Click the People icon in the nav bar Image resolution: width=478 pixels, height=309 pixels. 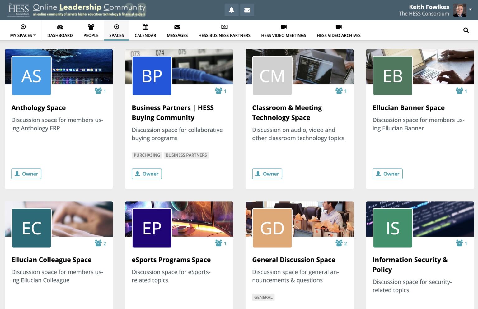click(91, 27)
